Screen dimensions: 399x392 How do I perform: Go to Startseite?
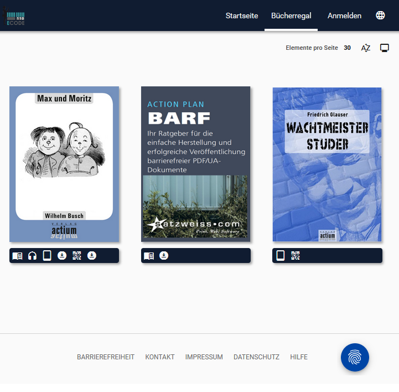[x=242, y=16]
